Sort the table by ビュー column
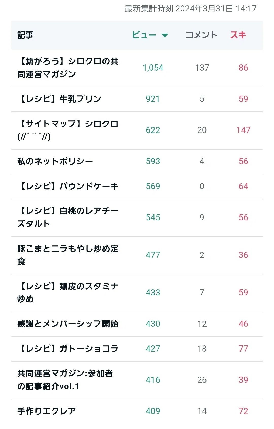The height and width of the screenshot is (429, 274). point(144,35)
